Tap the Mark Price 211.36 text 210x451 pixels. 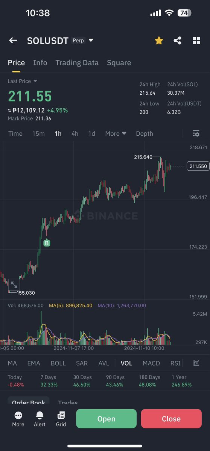click(29, 118)
